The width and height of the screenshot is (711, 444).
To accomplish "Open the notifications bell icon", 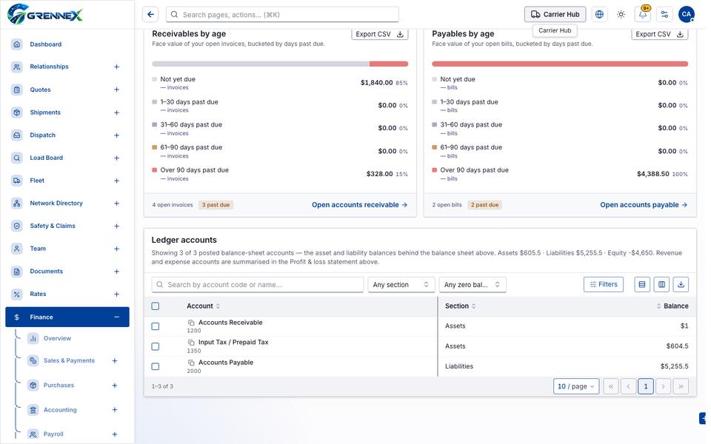I will point(643,15).
